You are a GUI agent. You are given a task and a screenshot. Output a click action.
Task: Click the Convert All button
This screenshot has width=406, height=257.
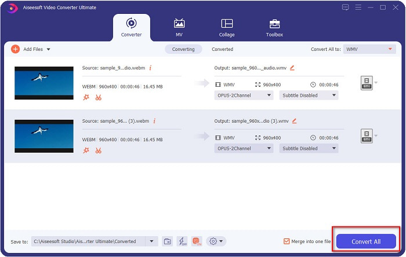(x=366, y=241)
